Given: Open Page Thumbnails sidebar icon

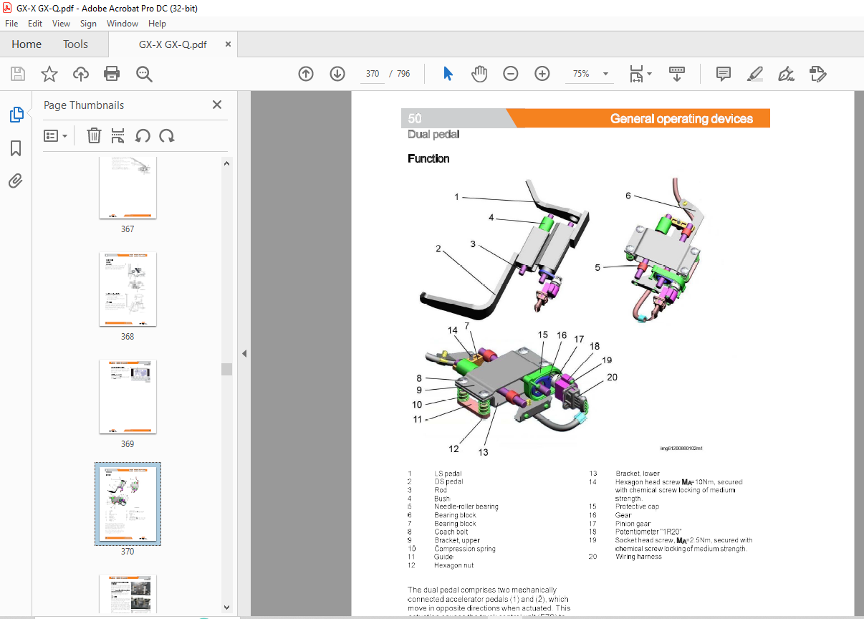Looking at the screenshot, I should [x=16, y=114].
